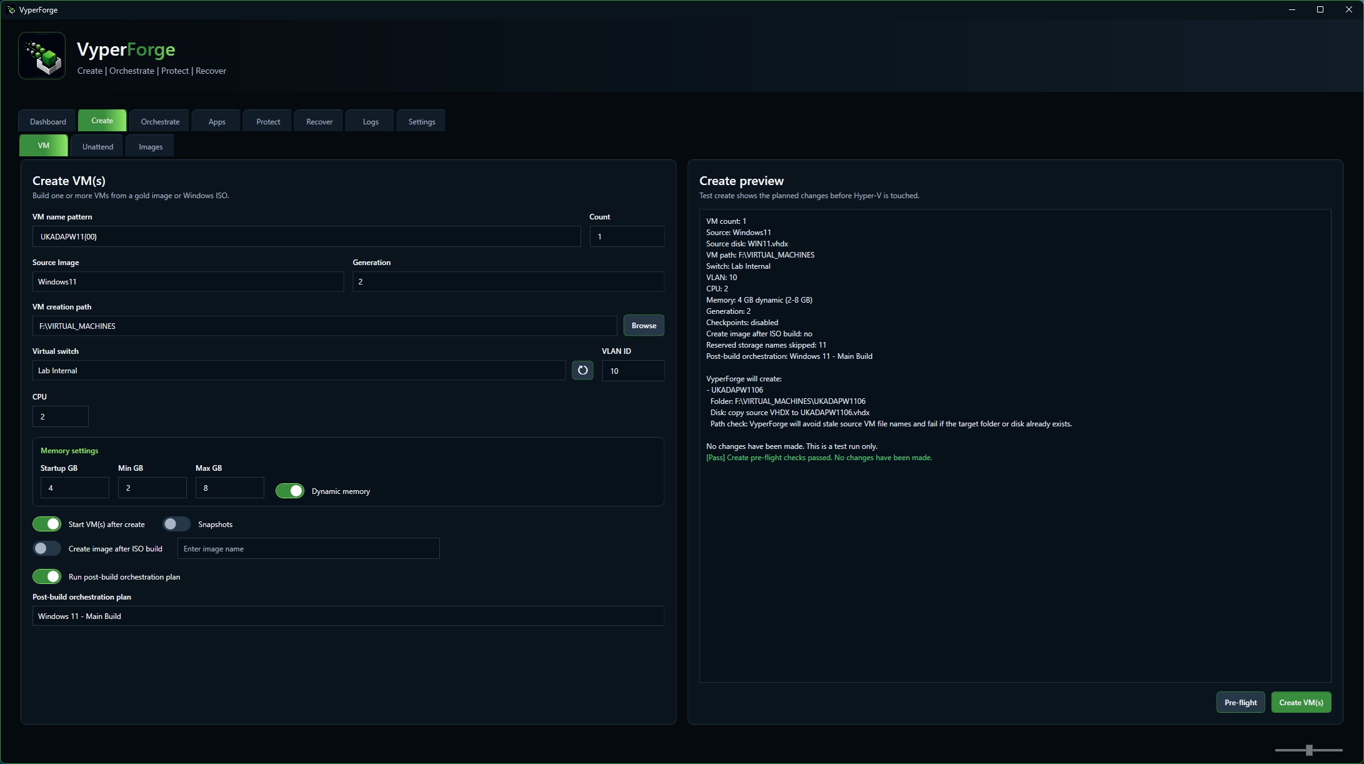1364x764 pixels.
Task: Click 'Memory: 4 GB dynamic (2-8 GB)' line
Action: (x=759, y=300)
